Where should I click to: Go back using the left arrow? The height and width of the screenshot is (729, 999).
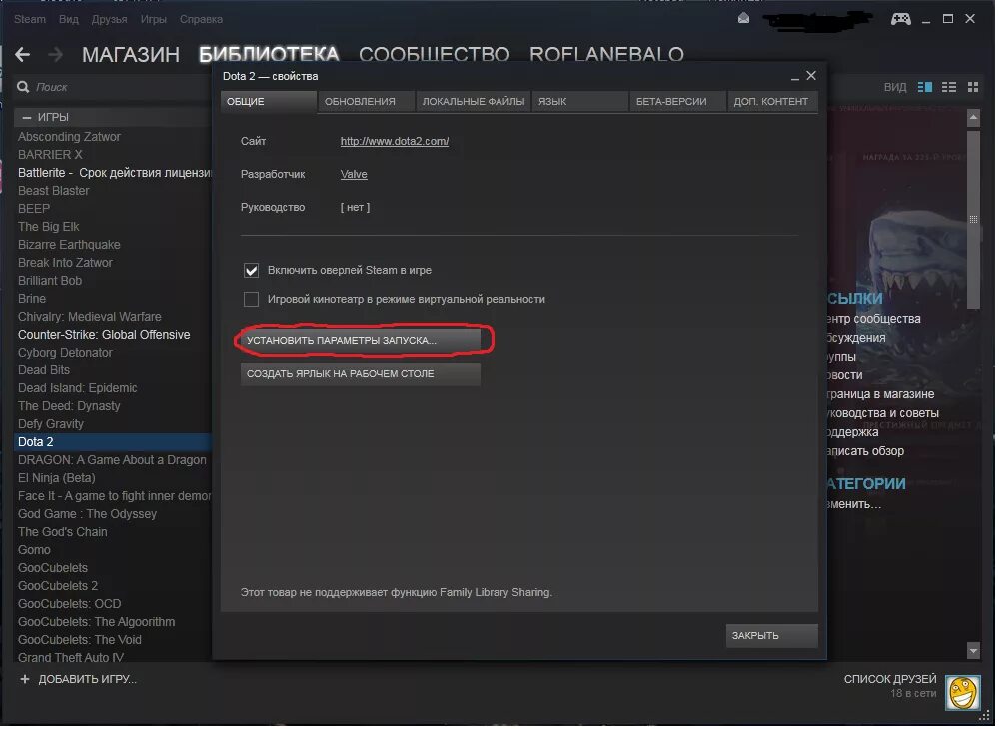22,55
